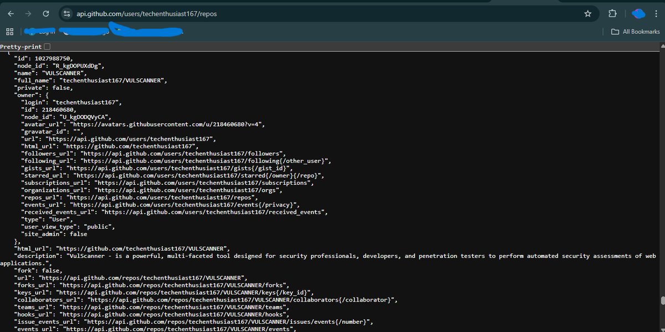Open the site information panel in the address bar
This screenshot has height=332, width=665.
66,13
